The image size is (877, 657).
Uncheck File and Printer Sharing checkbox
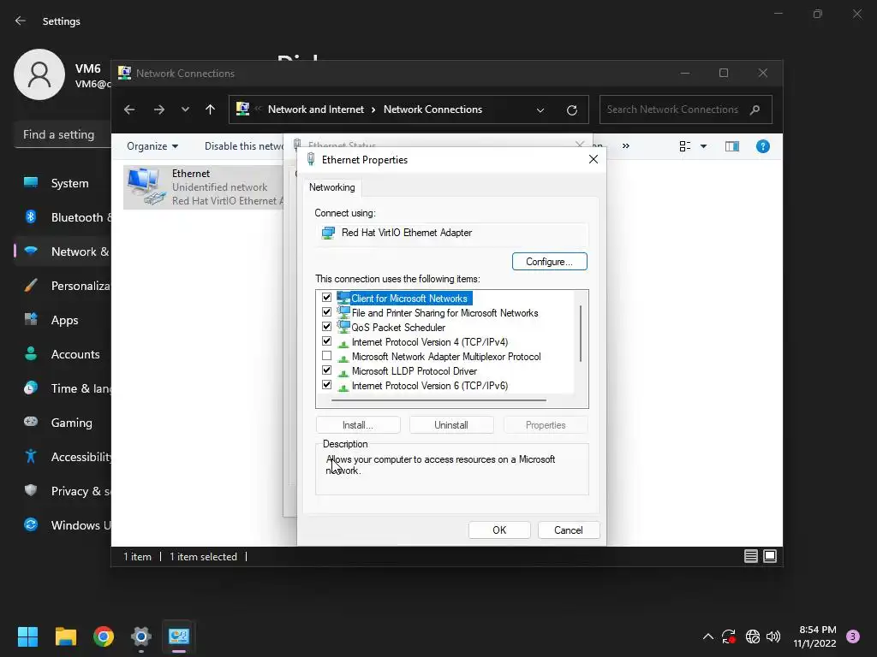(x=326, y=312)
